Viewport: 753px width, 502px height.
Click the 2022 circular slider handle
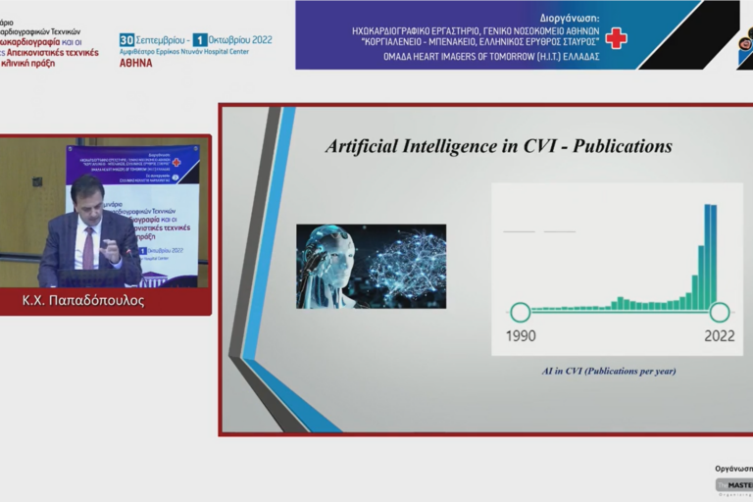point(720,312)
